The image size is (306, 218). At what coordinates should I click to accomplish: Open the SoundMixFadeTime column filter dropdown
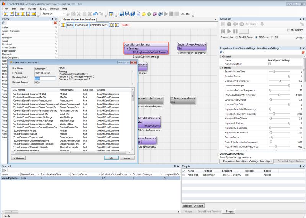(69, 174)
